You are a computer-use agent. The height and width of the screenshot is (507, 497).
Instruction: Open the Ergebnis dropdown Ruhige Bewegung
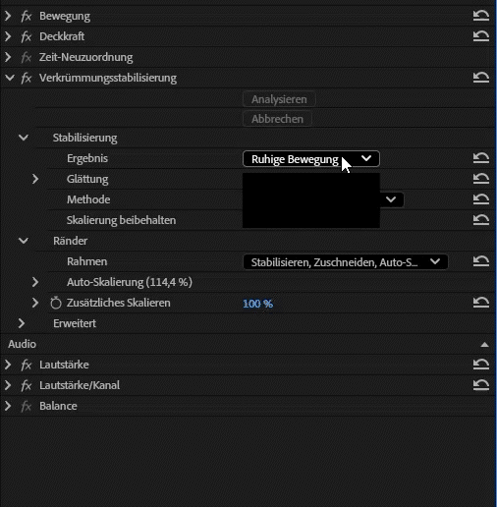coord(311,159)
